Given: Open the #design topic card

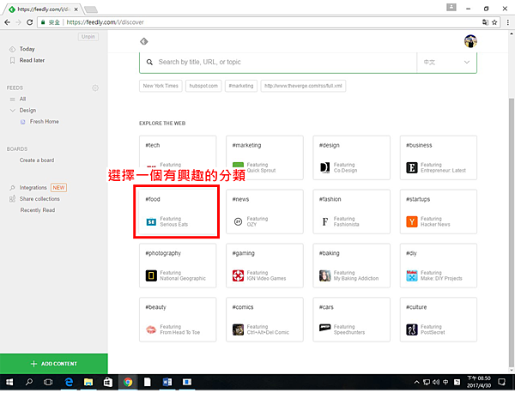Looking at the screenshot, I should (x=351, y=158).
